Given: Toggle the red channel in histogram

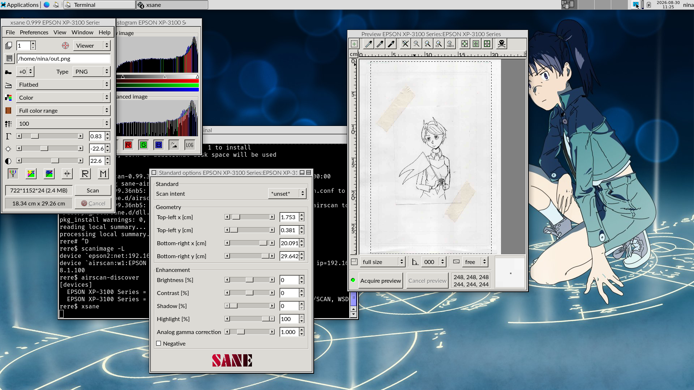Looking at the screenshot, I should pos(128,145).
